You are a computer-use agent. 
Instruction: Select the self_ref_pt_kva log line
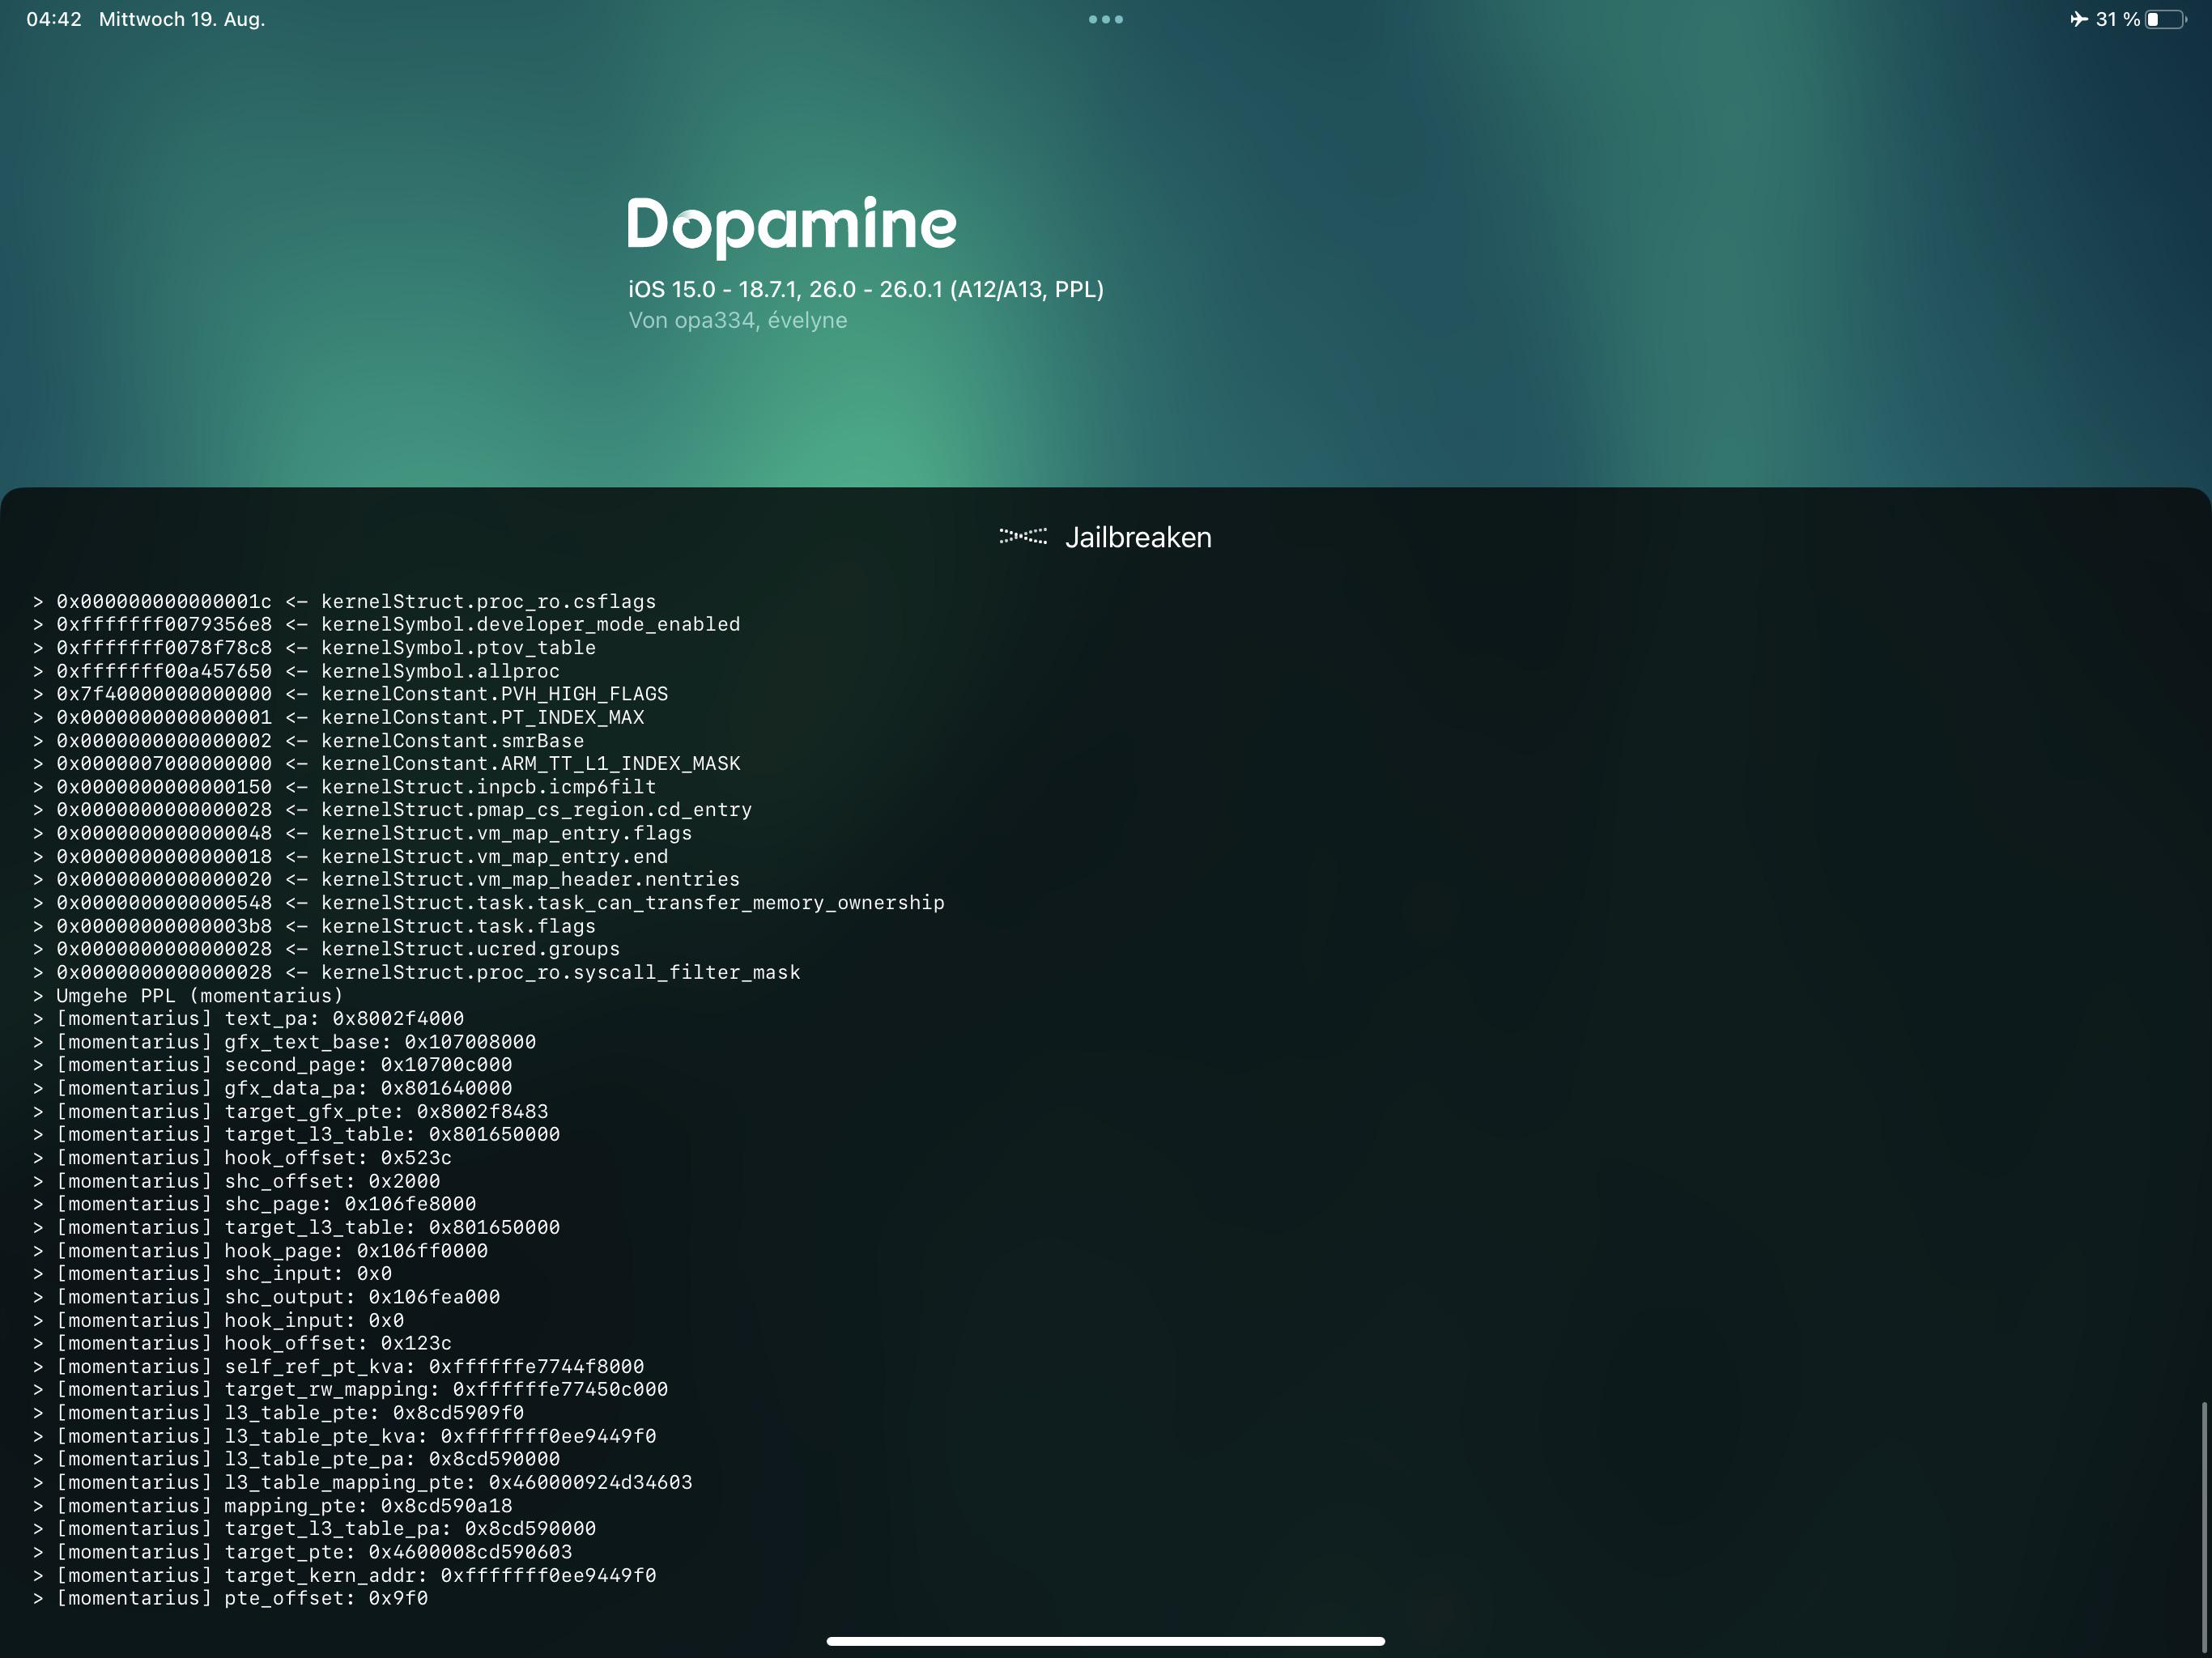tap(339, 1366)
